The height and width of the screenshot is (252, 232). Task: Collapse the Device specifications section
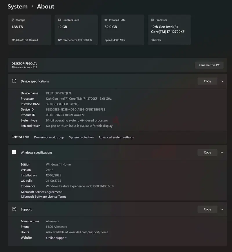[x=222, y=81]
